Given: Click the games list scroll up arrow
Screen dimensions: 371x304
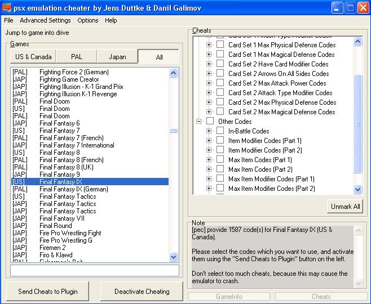Looking at the screenshot, I should coord(174,73).
